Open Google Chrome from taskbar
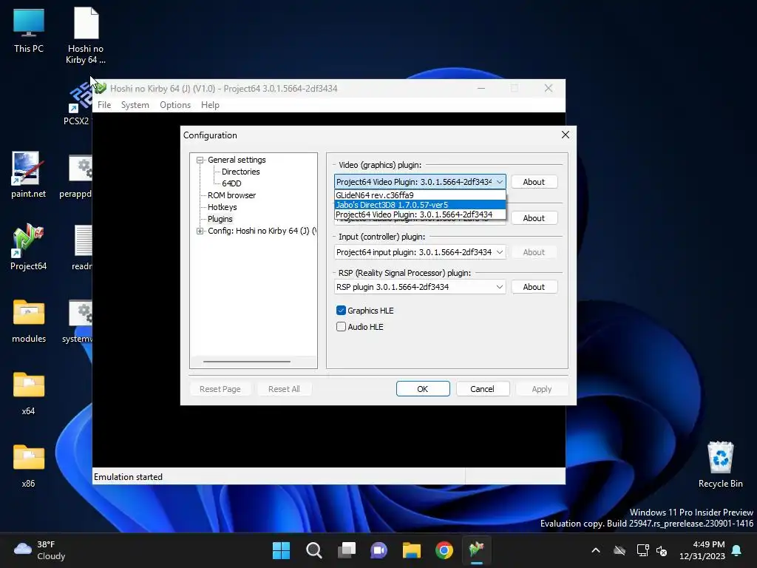 (444, 550)
